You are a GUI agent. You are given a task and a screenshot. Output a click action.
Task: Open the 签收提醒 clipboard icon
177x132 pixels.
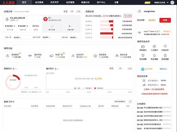click(x=165, y=56)
